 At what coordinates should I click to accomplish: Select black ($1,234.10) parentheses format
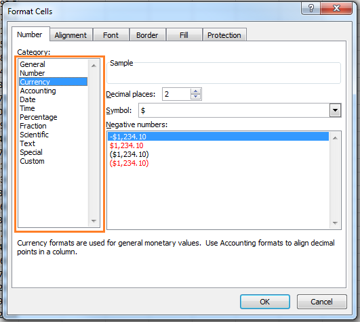[x=218, y=154]
